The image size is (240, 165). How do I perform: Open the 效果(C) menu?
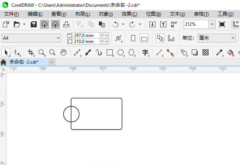[x=129, y=14]
